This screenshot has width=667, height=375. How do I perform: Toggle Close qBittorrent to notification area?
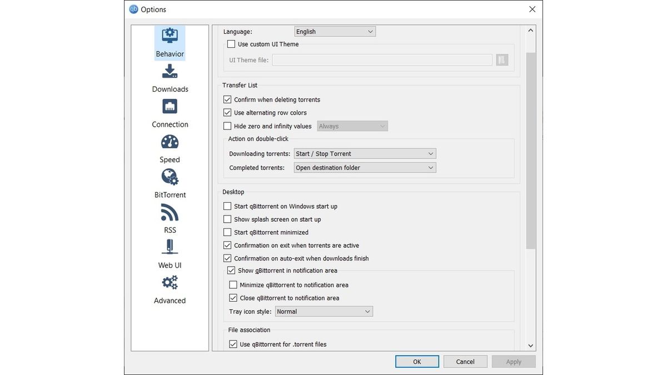point(233,297)
